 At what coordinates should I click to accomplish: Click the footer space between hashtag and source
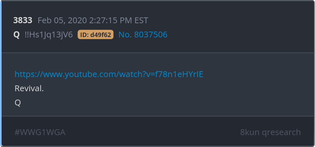(x=153, y=132)
